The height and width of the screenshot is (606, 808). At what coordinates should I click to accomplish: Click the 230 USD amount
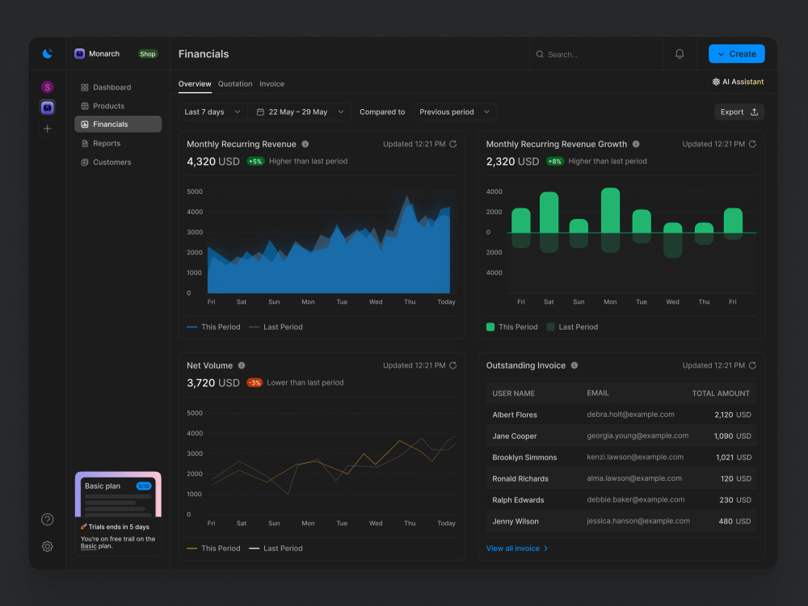click(734, 500)
